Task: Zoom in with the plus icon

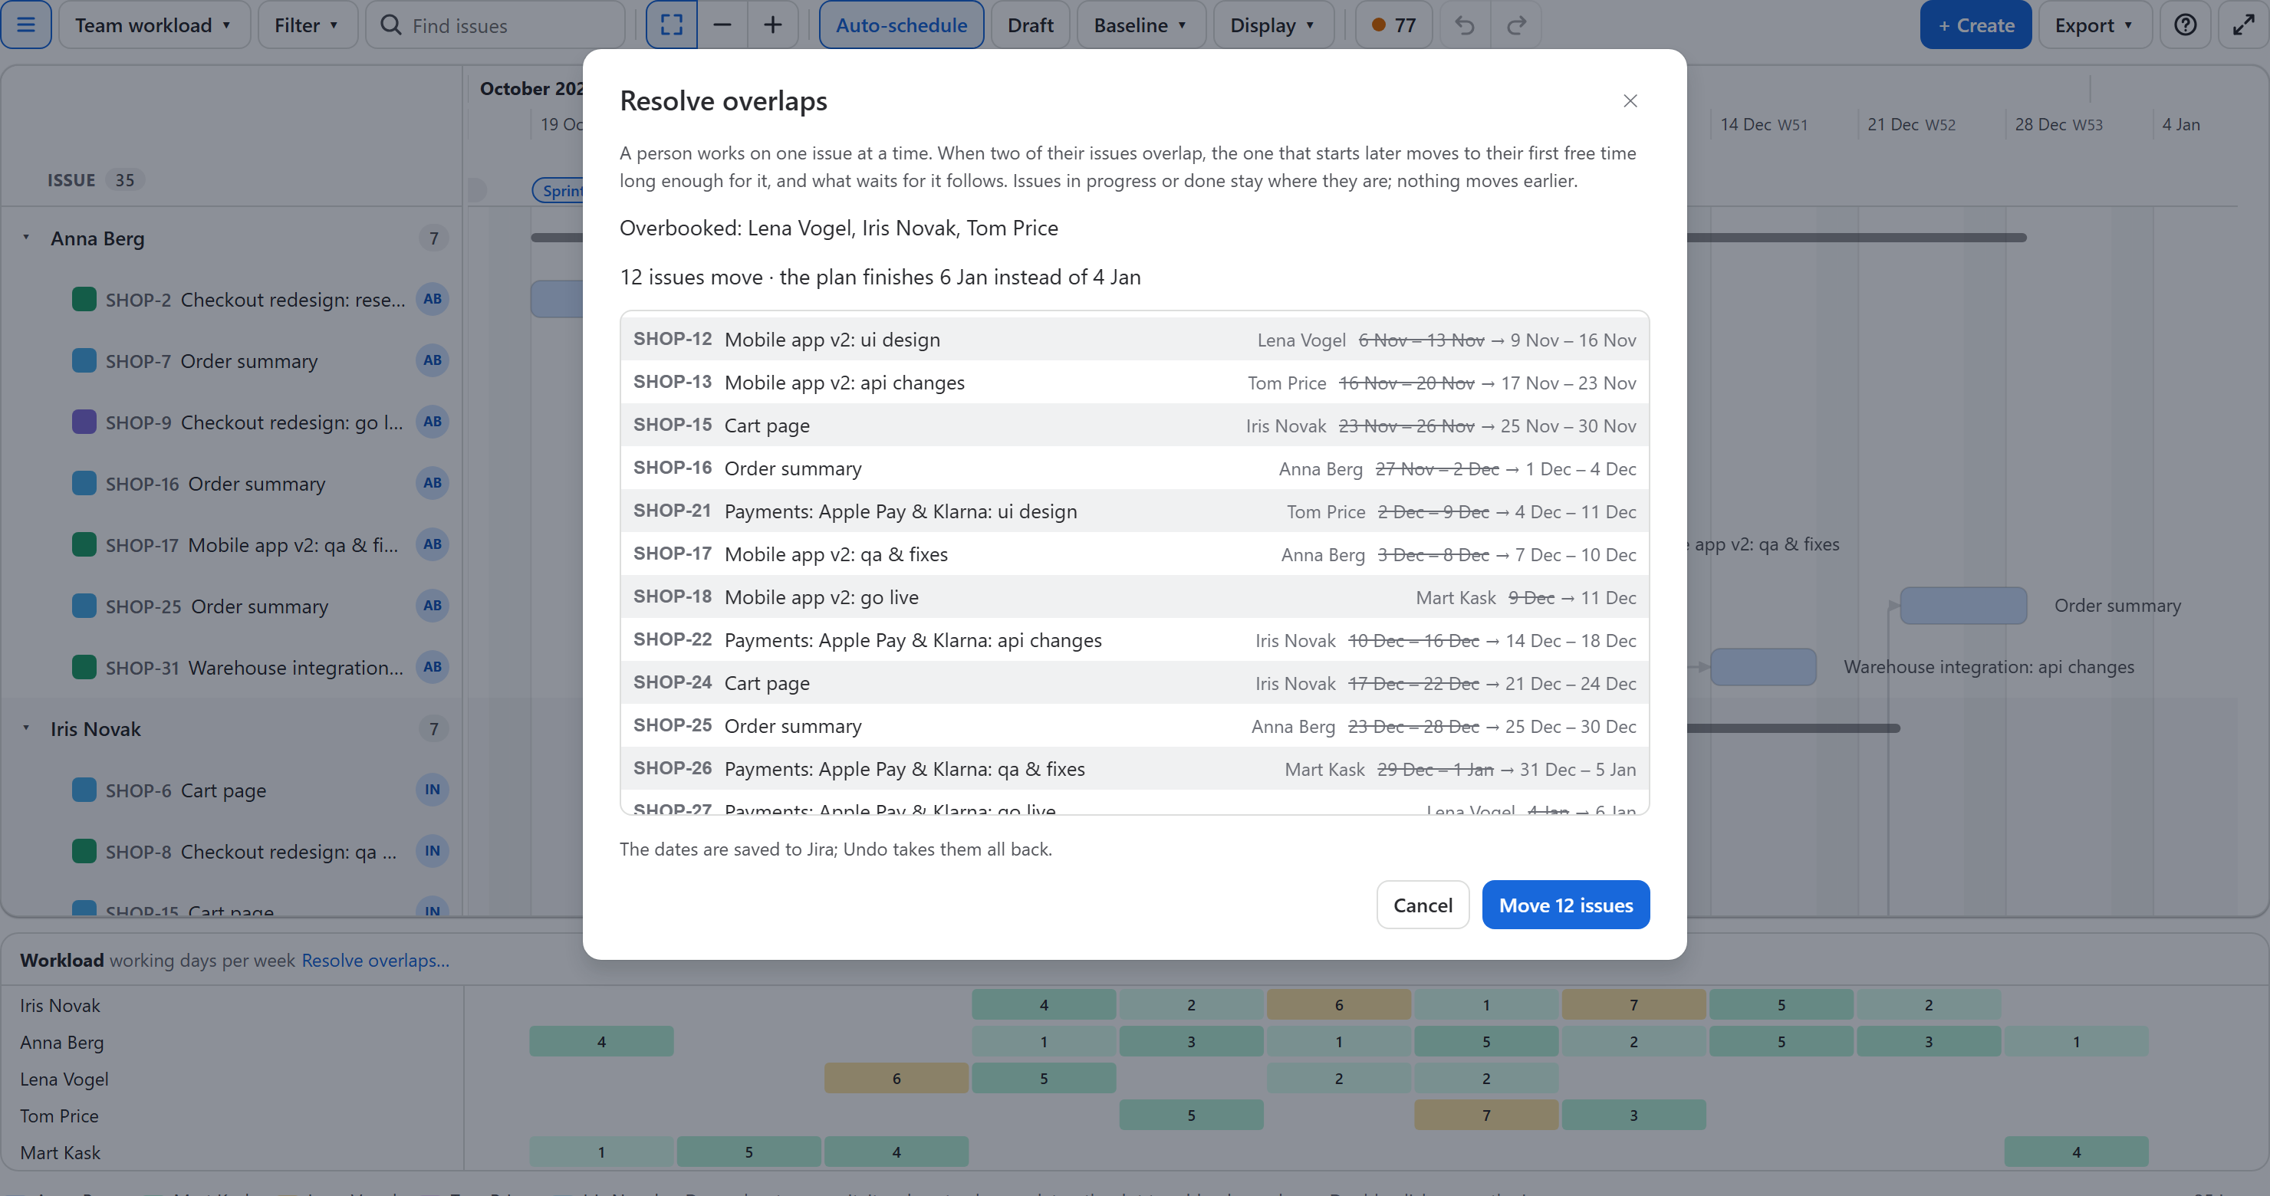Action: point(773,25)
